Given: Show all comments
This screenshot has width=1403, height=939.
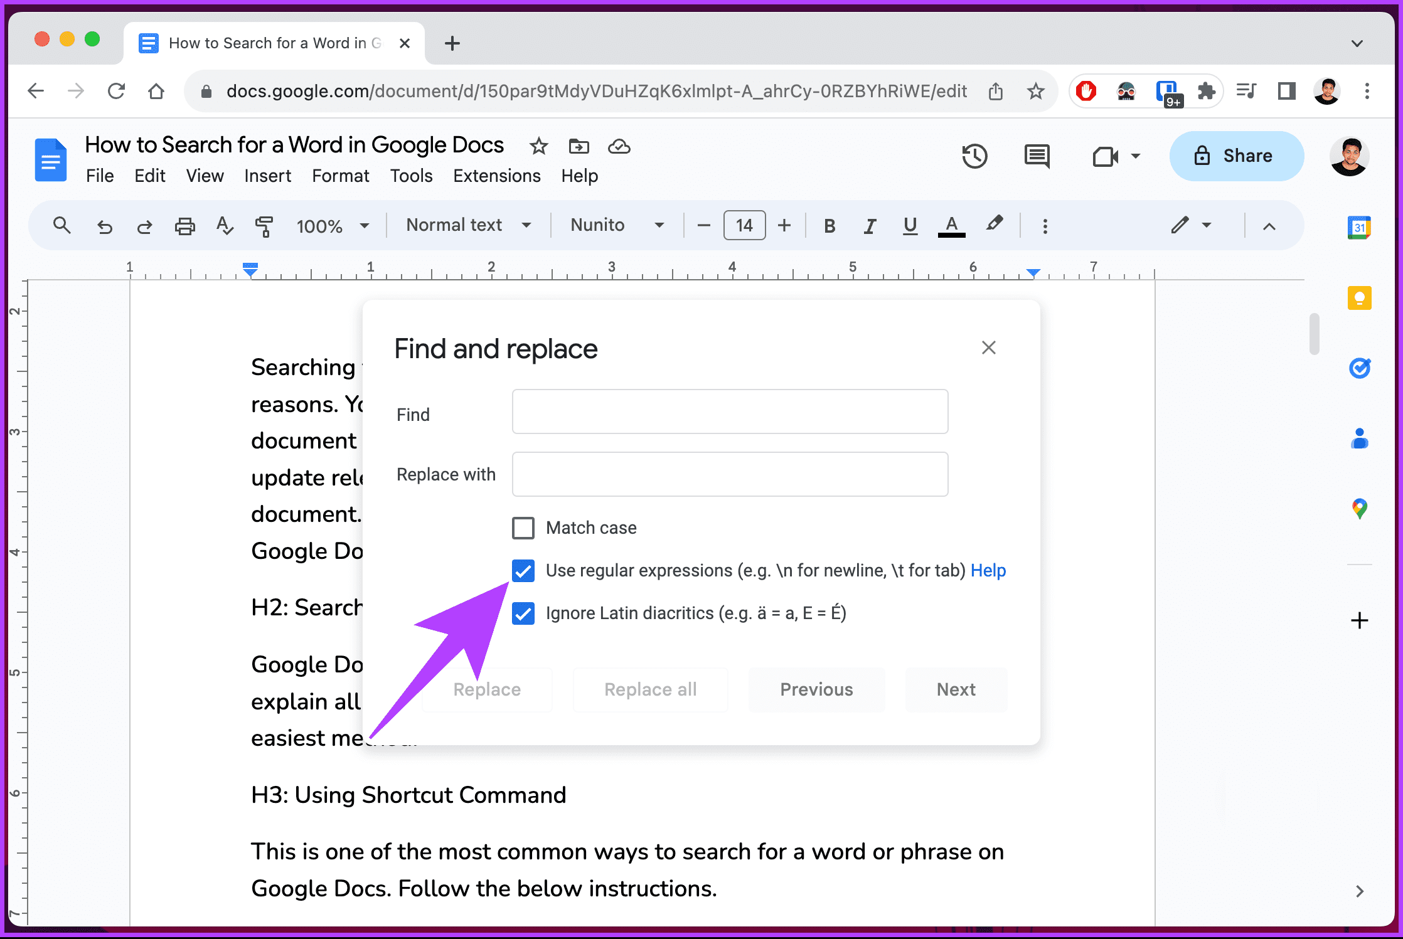Looking at the screenshot, I should coord(1037,156).
